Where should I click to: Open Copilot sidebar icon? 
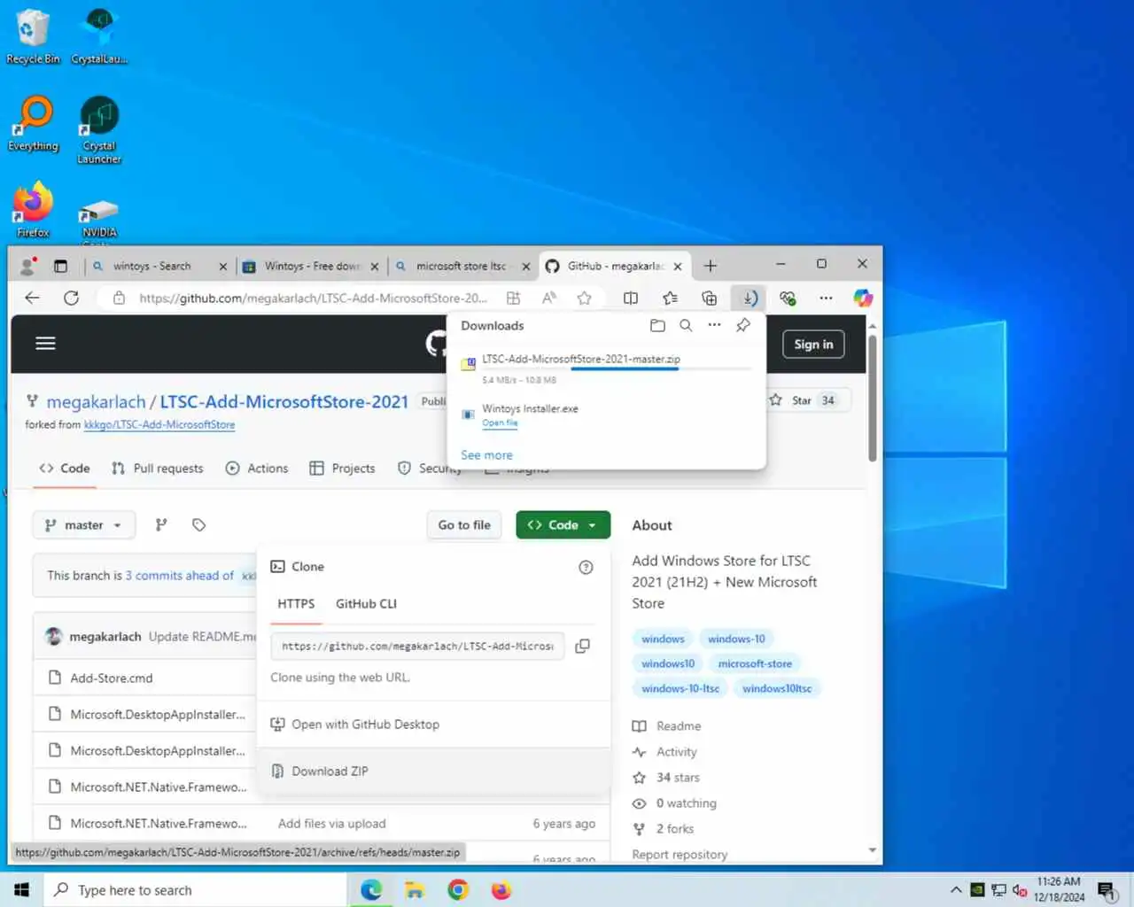pyautogui.click(x=863, y=298)
